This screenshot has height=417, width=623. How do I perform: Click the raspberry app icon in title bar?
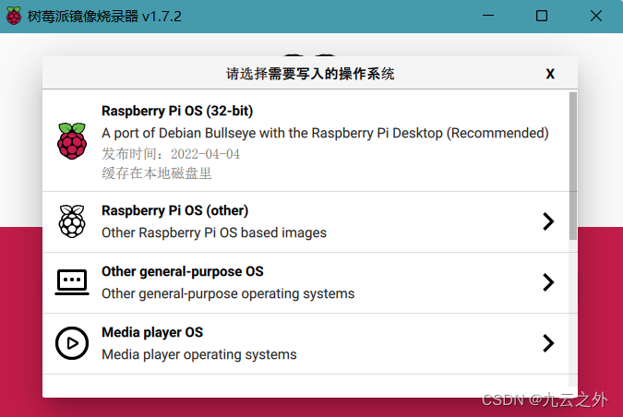coord(14,16)
